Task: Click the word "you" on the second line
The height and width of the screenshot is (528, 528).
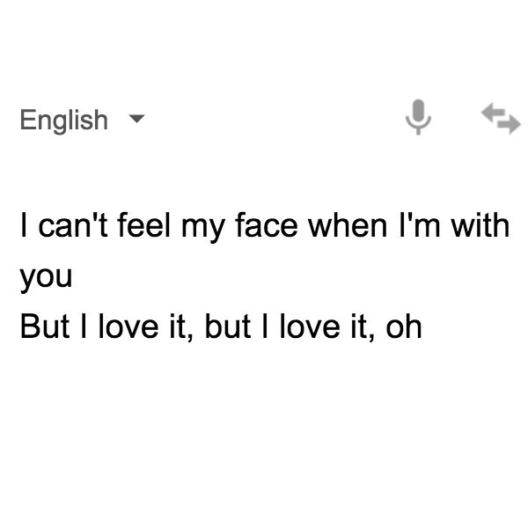Action: (46, 280)
